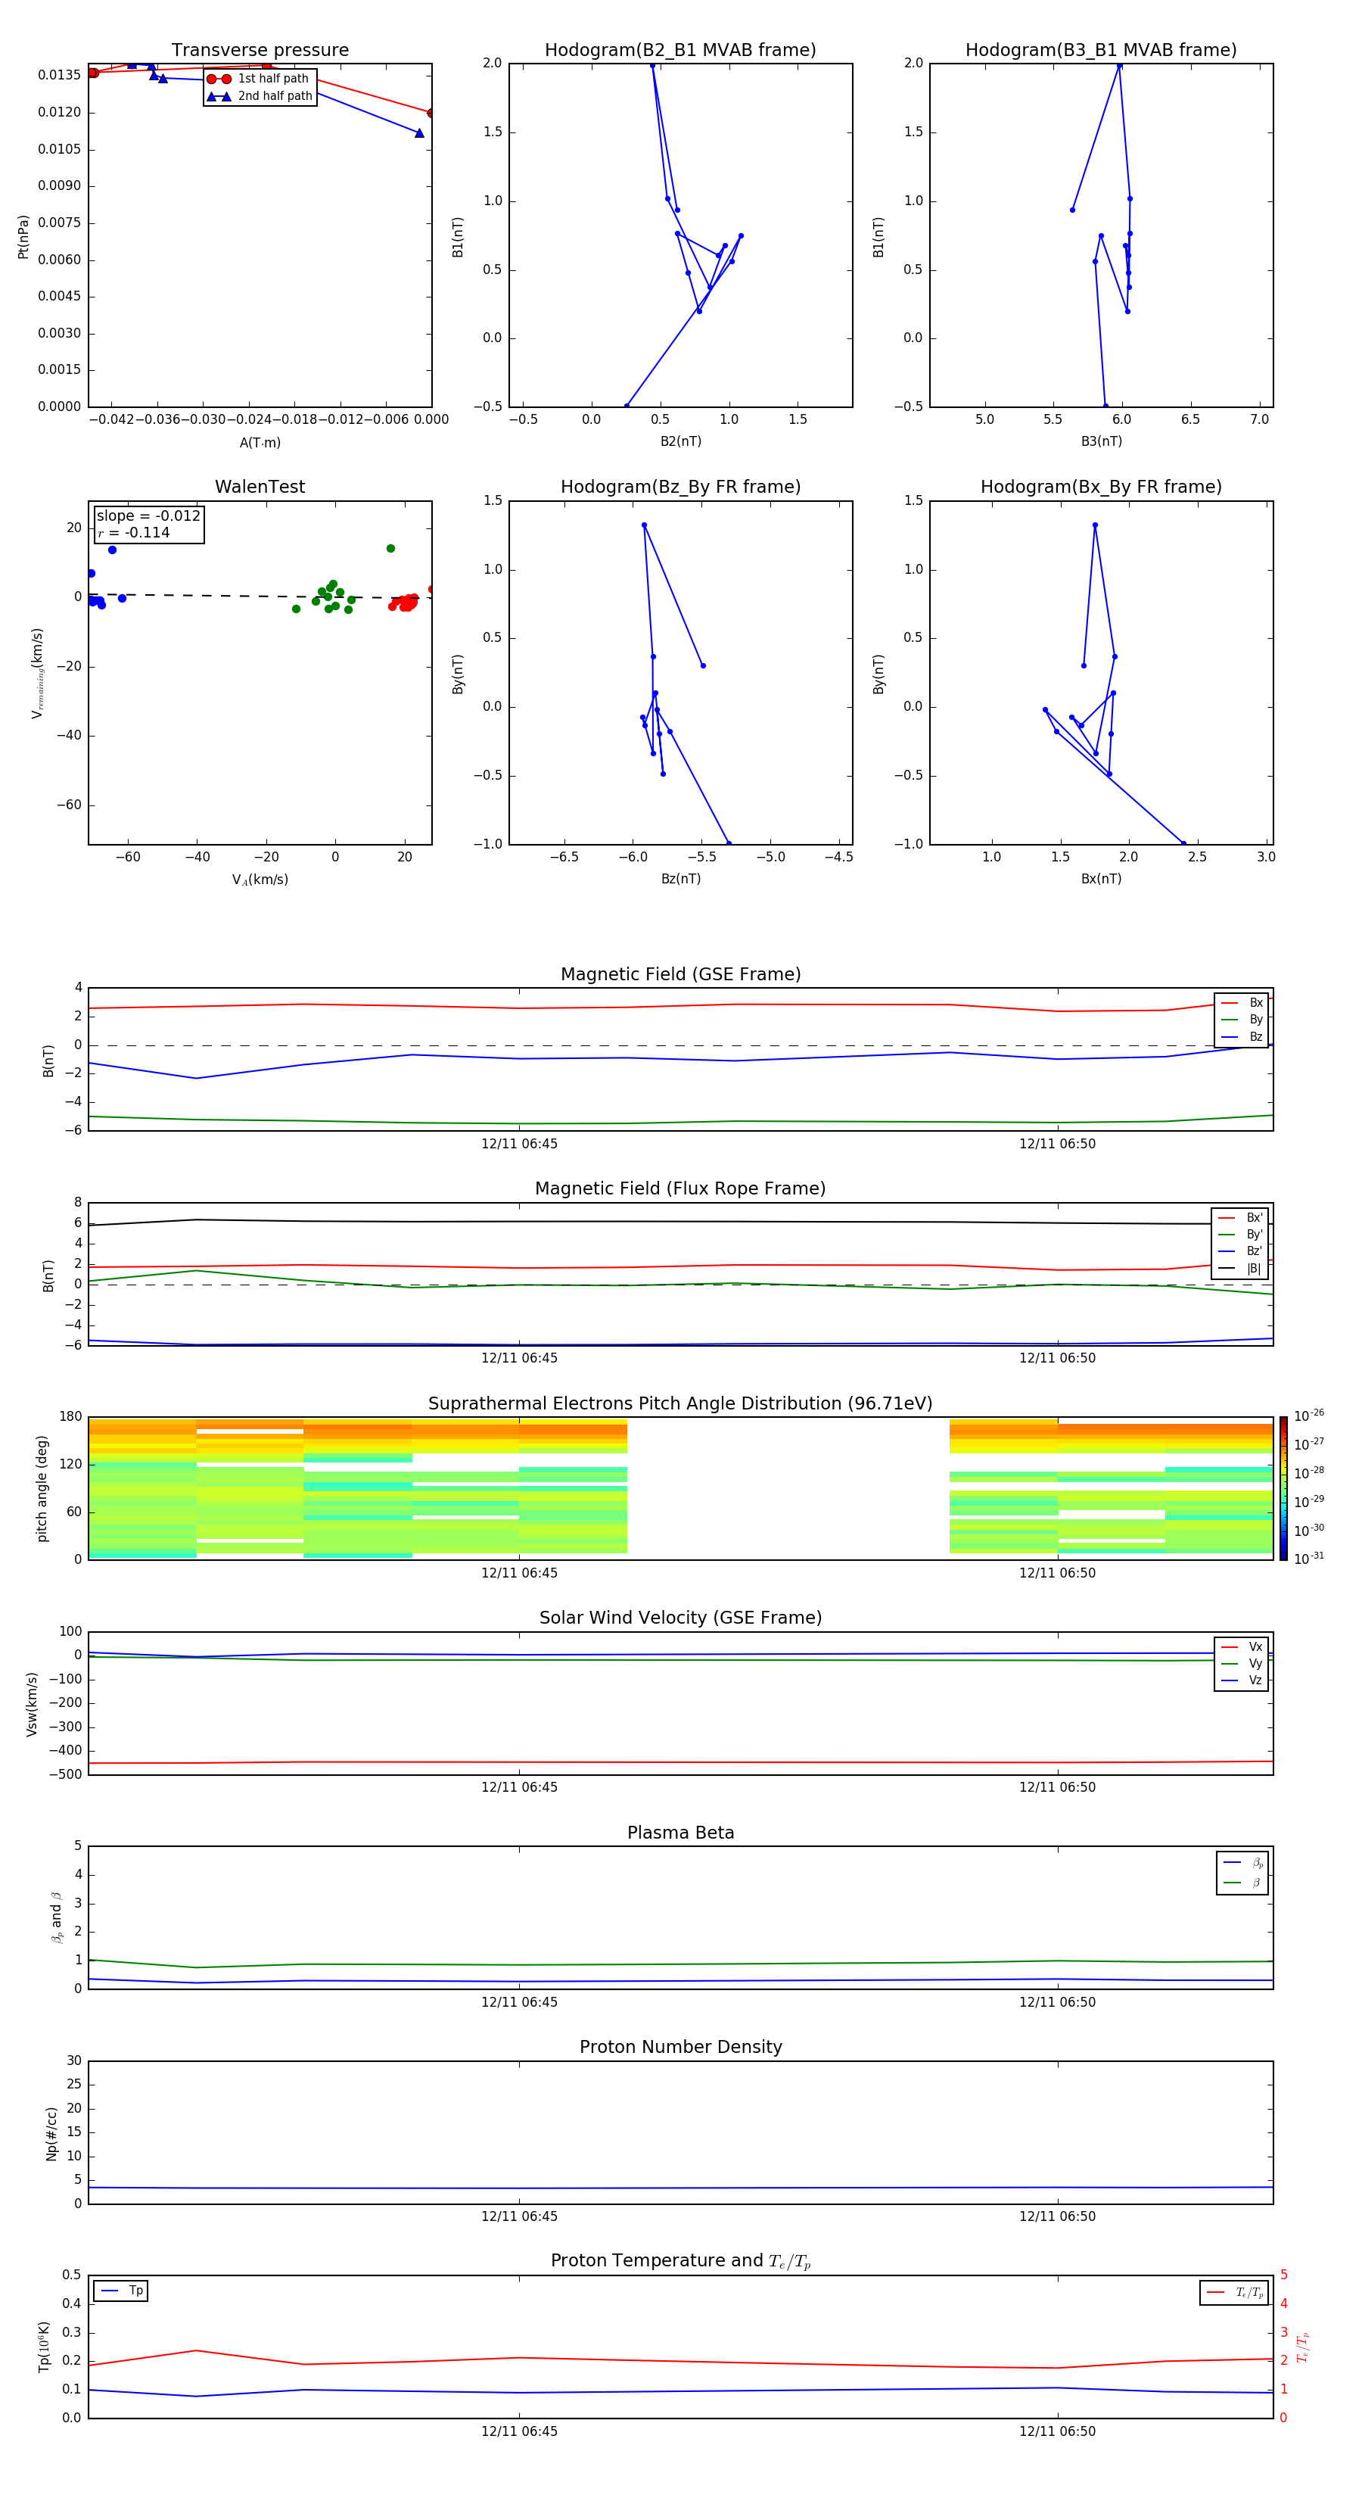Click the "VA(km/s)" x-axis label
This screenshot has height=2498, width=1362.
[x=260, y=880]
